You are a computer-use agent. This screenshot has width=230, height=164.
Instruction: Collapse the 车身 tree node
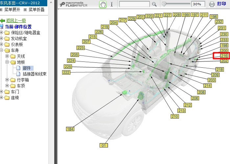point(1,50)
